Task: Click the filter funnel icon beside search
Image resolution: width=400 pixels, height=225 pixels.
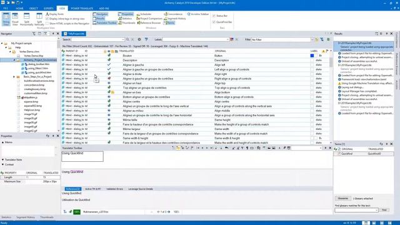Action: click(146, 39)
